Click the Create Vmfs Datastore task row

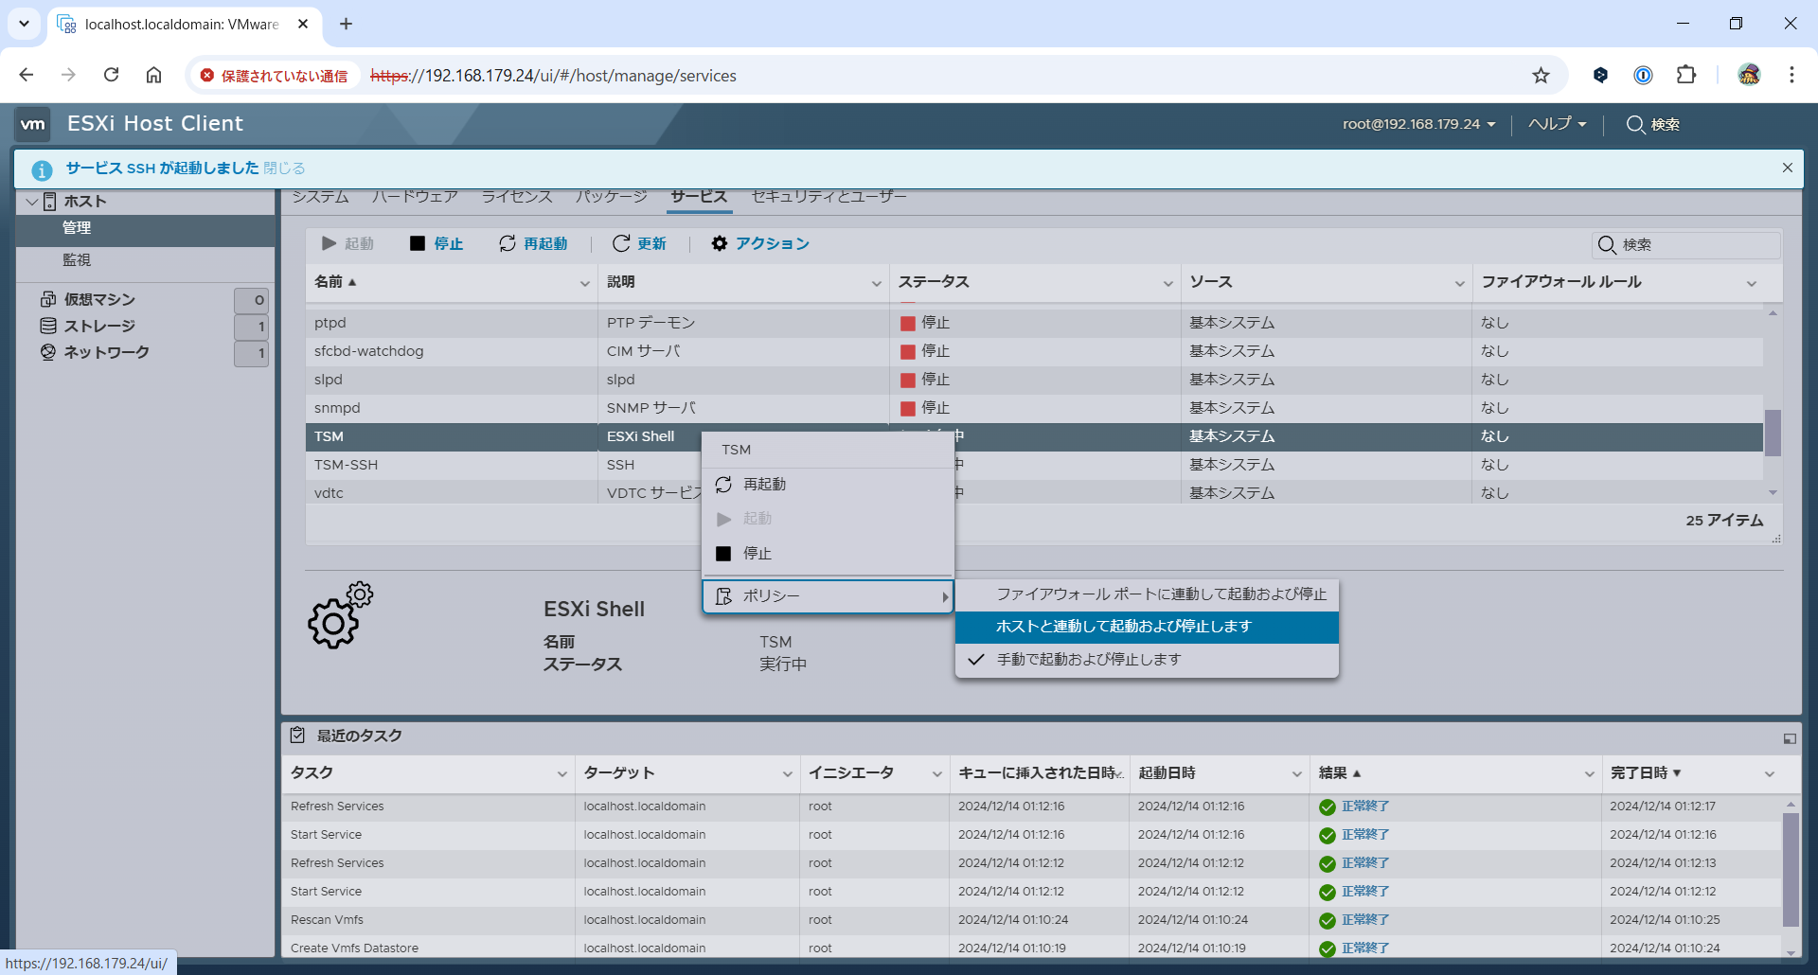point(1032,948)
